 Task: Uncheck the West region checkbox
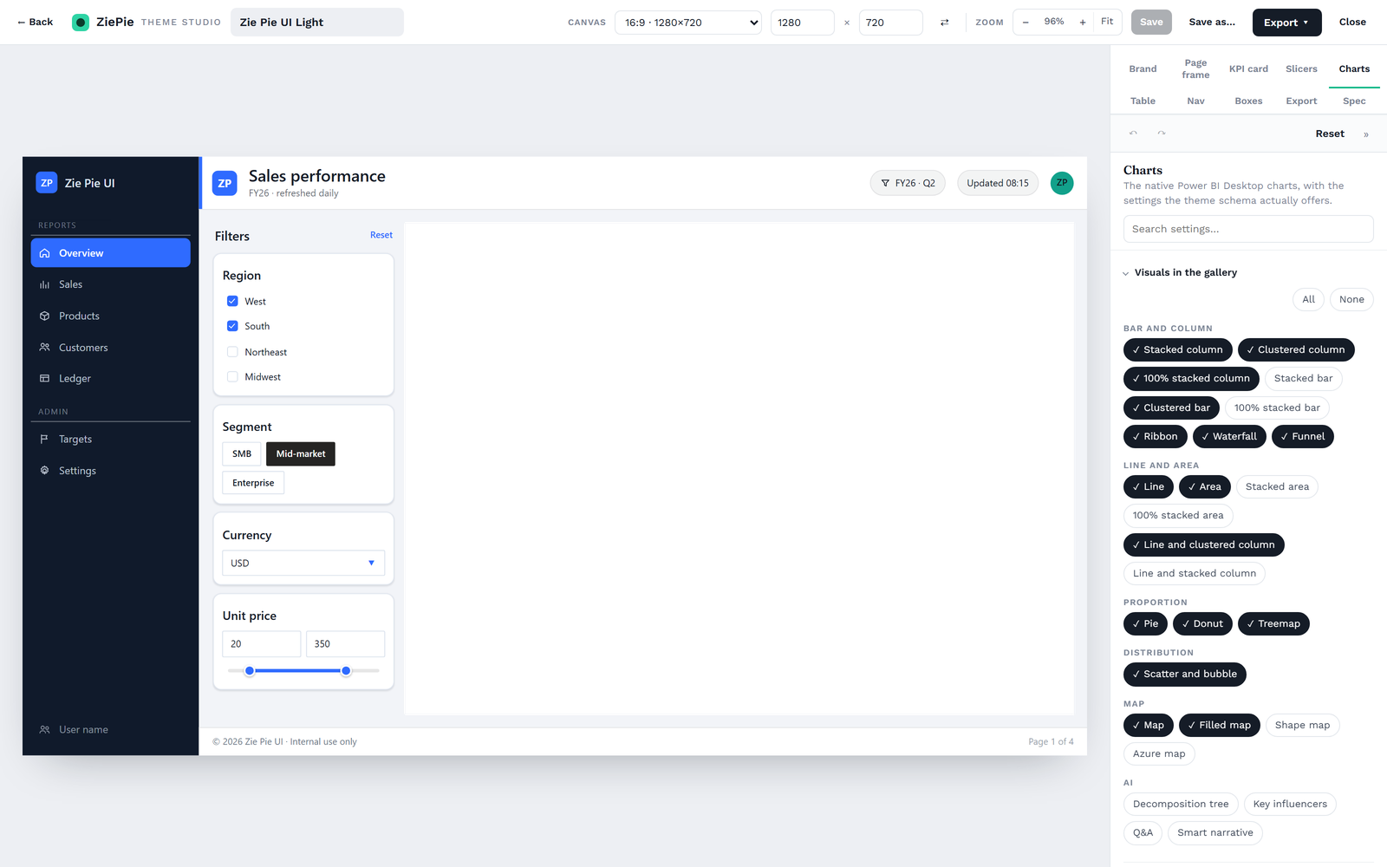232,301
